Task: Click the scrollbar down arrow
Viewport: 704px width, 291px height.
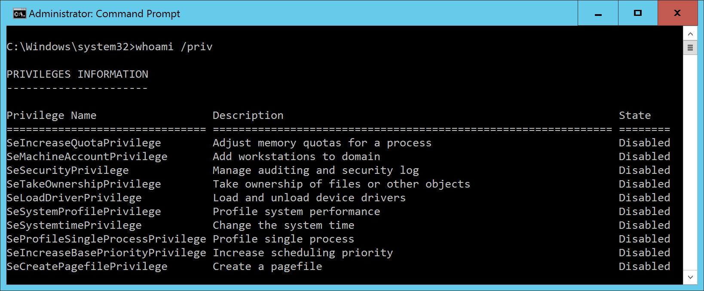Action: point(690,277)
